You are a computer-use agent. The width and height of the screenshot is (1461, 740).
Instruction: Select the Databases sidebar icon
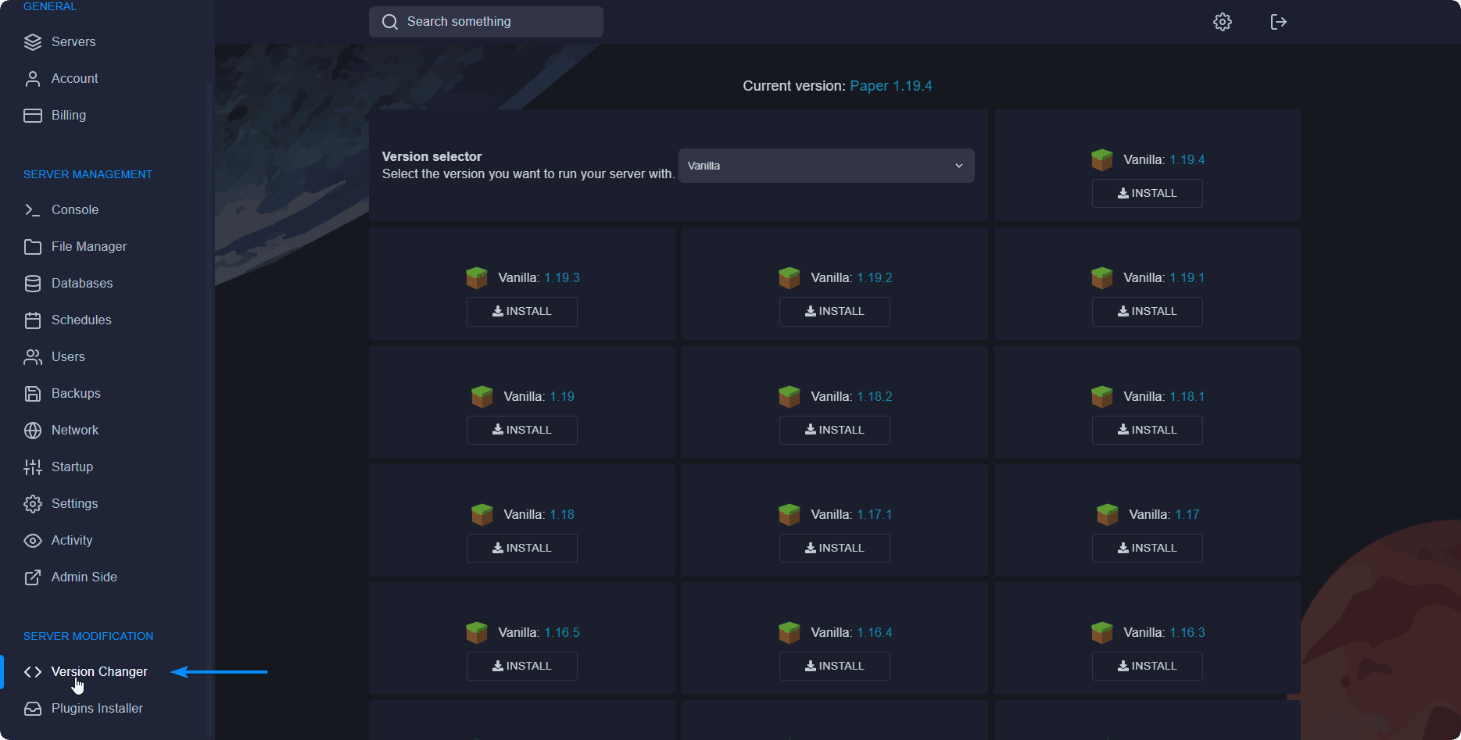point(33,284)
